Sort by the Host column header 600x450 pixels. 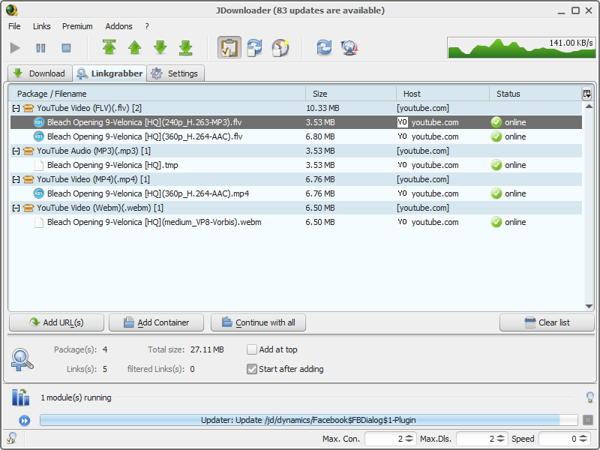click(x=442, y=94)
